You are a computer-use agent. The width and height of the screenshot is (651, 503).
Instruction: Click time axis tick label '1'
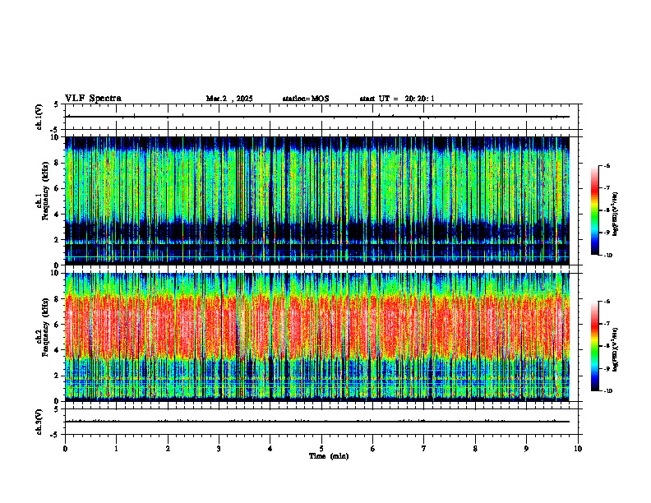click(116, 449)
